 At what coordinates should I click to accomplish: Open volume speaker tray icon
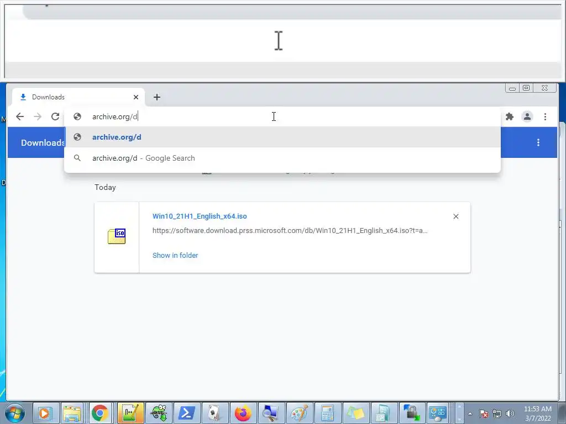tap(510, 414)
